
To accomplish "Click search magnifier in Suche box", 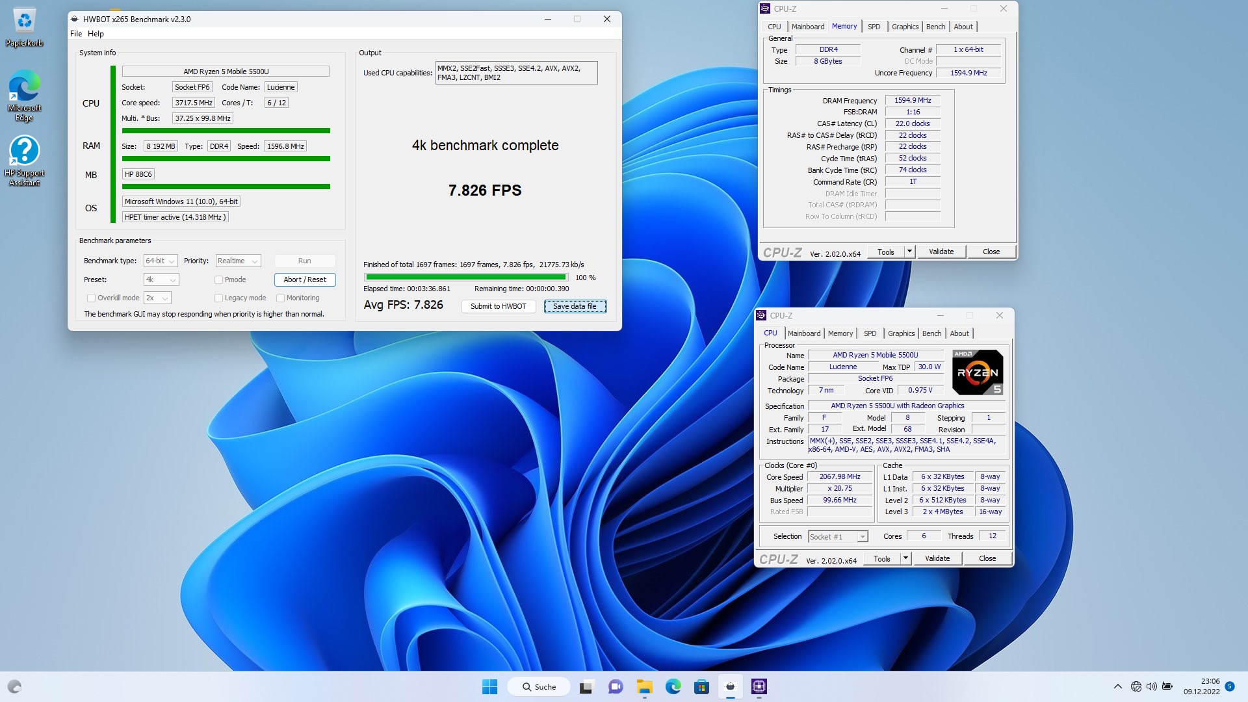I will pyautogui.click(x=527, y=687).
